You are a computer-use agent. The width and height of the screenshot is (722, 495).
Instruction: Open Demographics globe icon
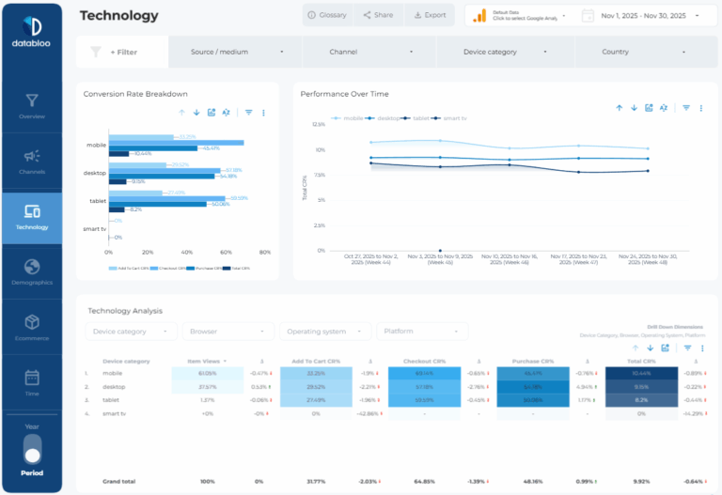pos(32,267)
